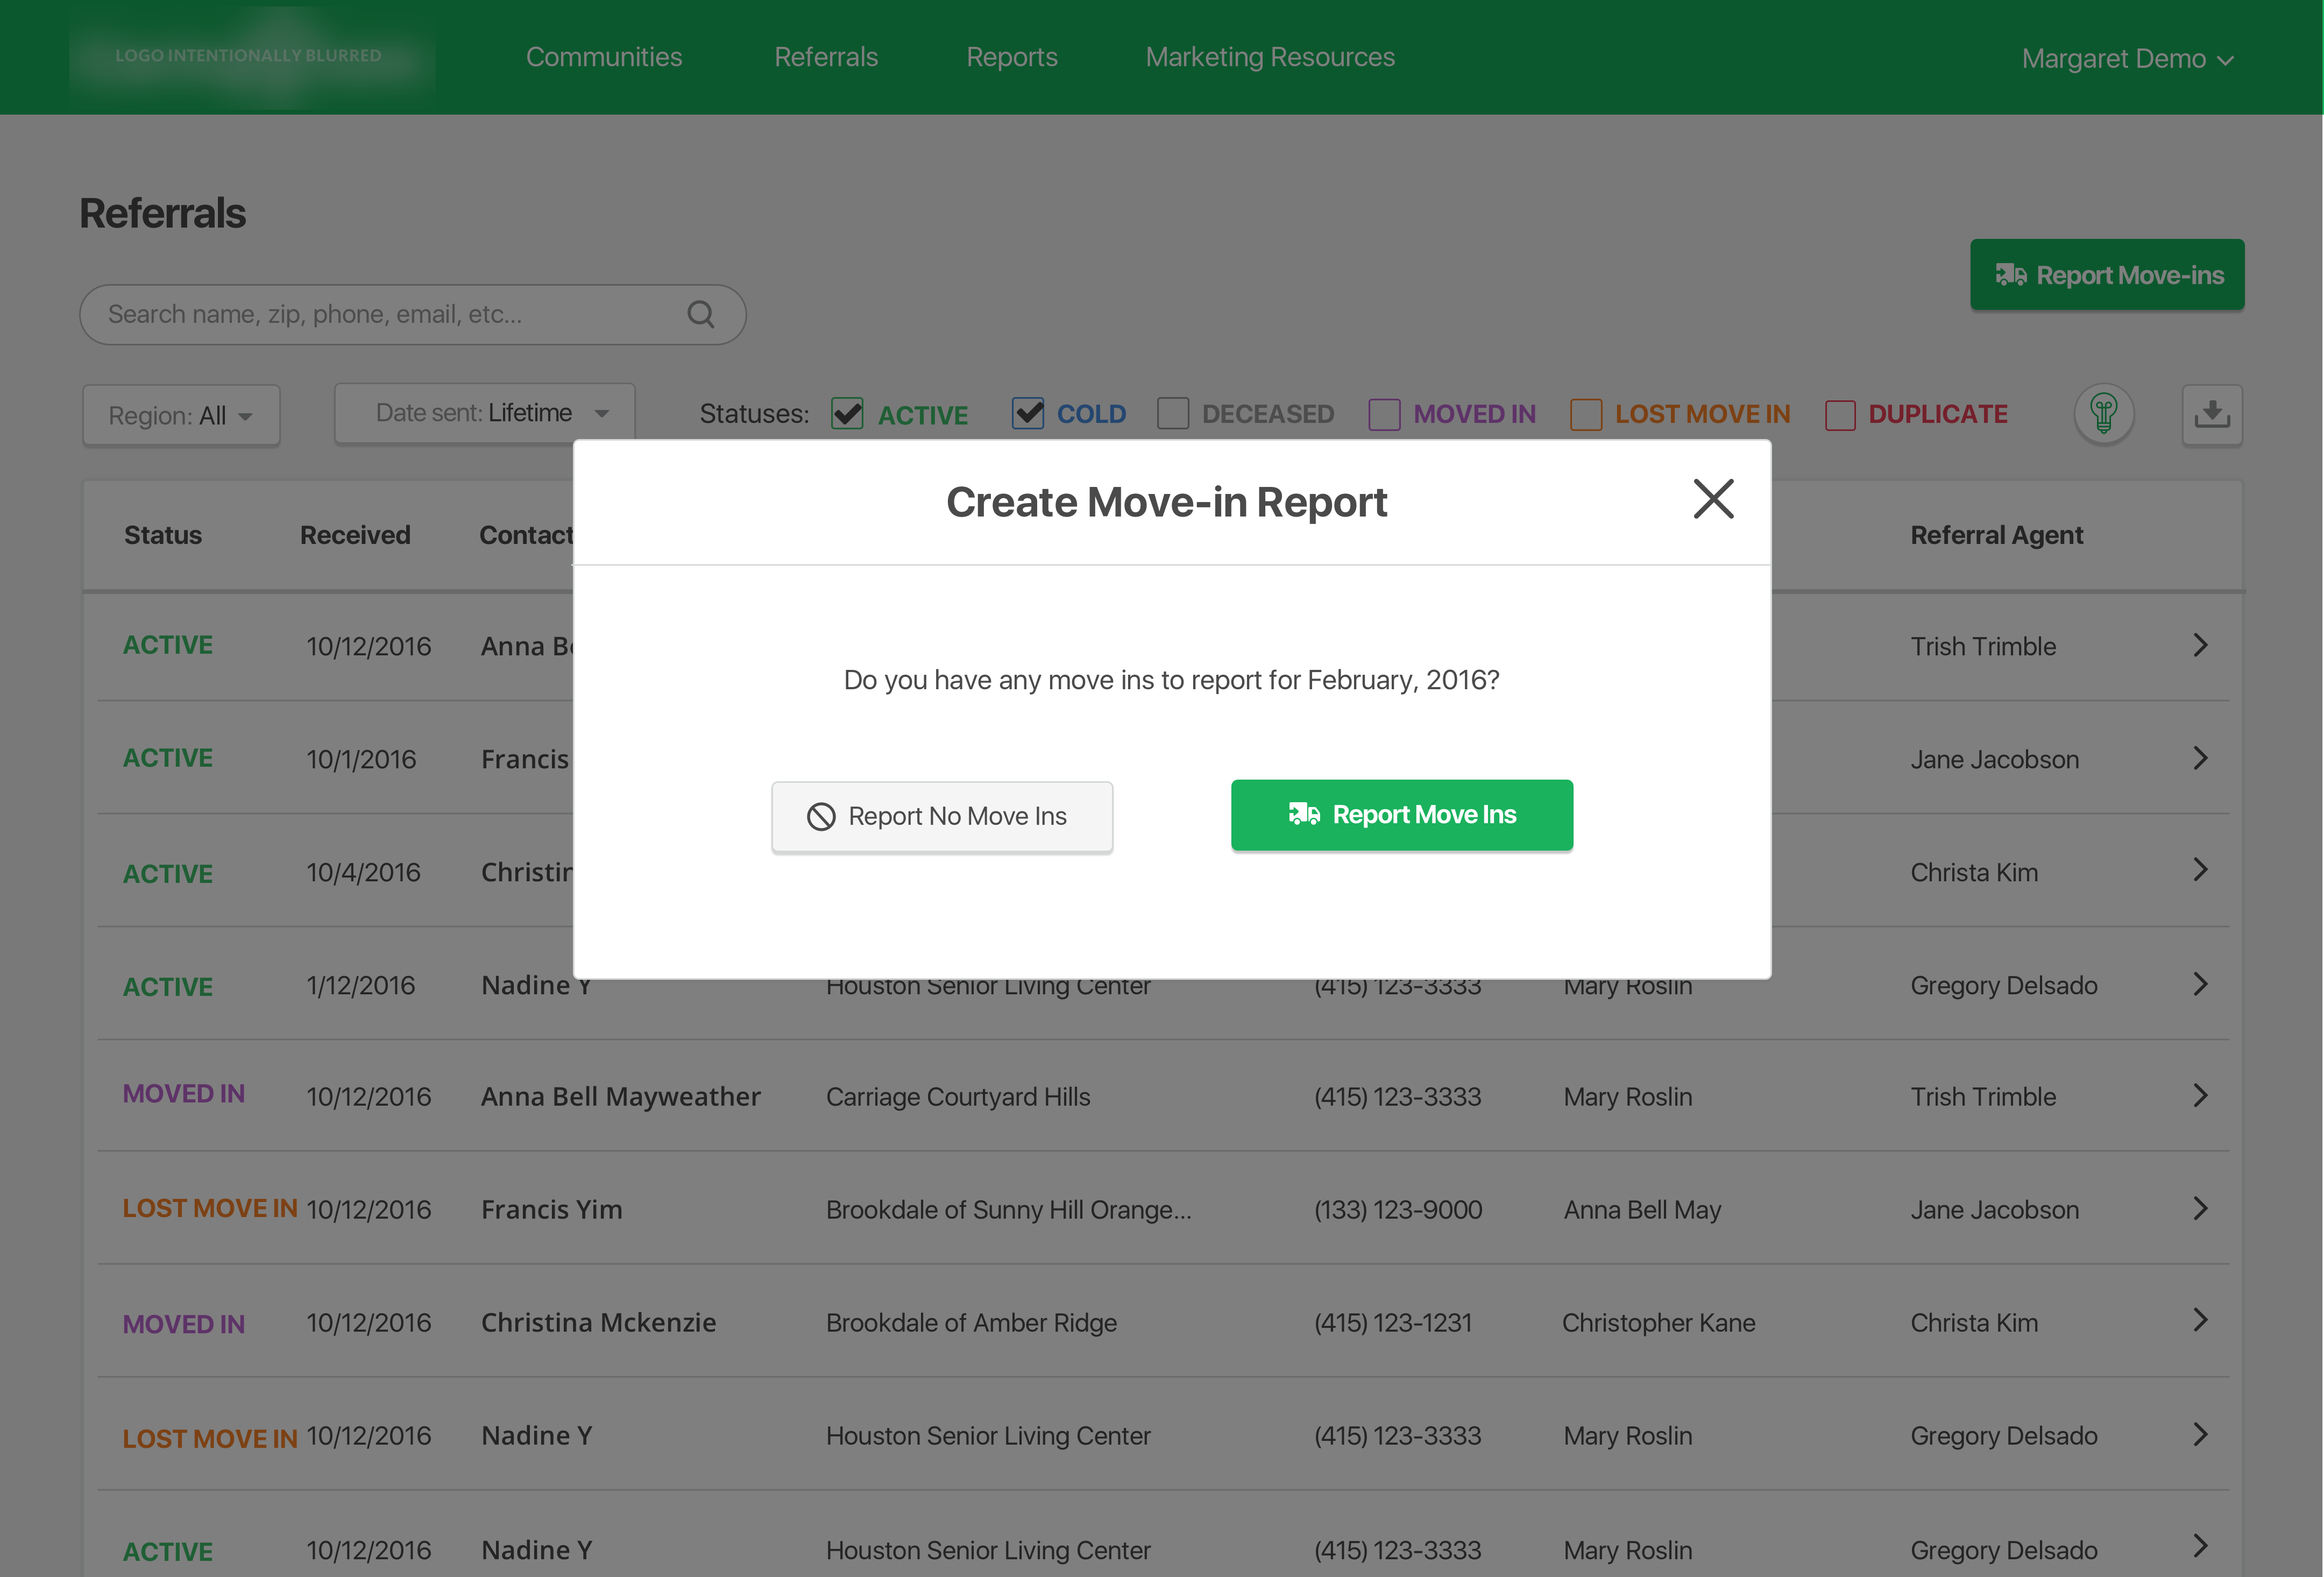
Task: Click Report No Move Ins button
Action: (941, 816)
